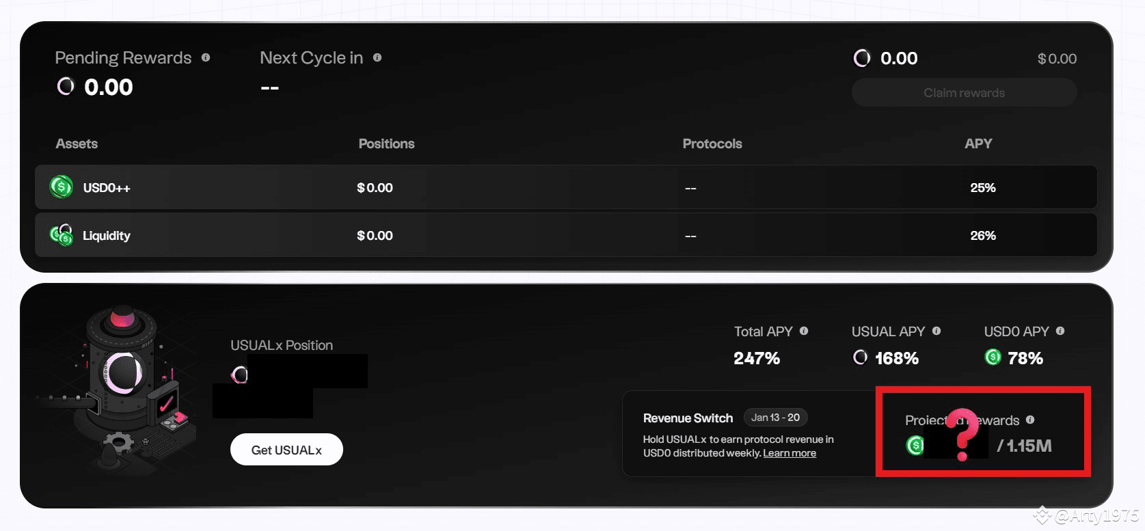Click the Pending Rewards info icon

[206, 58]
